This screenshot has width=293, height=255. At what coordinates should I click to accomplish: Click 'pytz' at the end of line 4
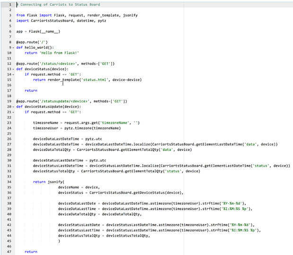[x=102, y=21]
